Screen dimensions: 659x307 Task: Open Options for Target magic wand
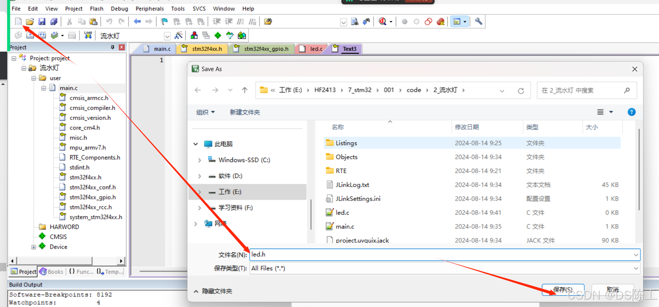(x=179, y=35)
